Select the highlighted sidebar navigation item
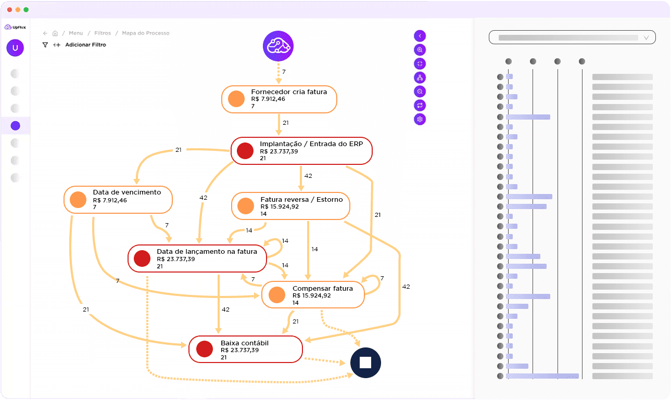671x401 pixels. tap(15, 125)
